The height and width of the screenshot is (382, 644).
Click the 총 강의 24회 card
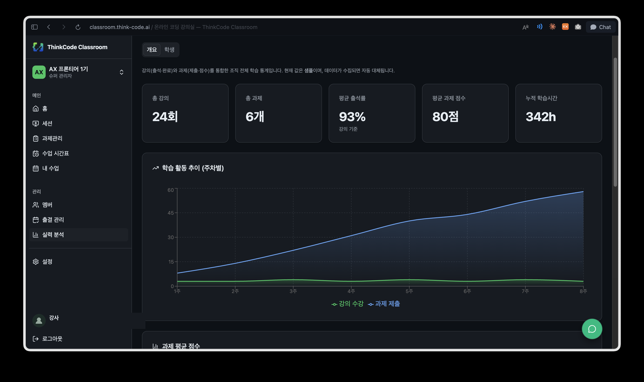click(x=185, y=113)
